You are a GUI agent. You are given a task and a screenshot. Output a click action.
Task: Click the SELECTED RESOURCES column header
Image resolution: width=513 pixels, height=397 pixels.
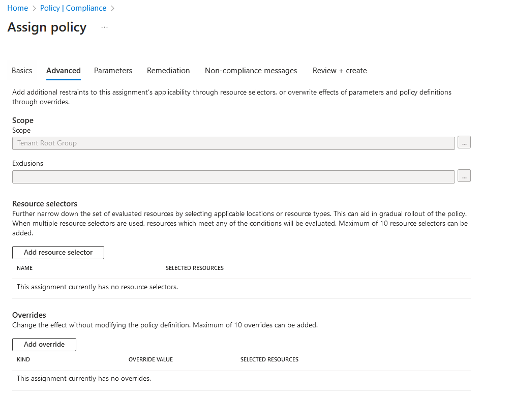195,268
